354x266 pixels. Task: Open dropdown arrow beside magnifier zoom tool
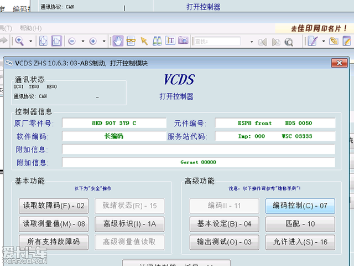(x=30, y=41)
